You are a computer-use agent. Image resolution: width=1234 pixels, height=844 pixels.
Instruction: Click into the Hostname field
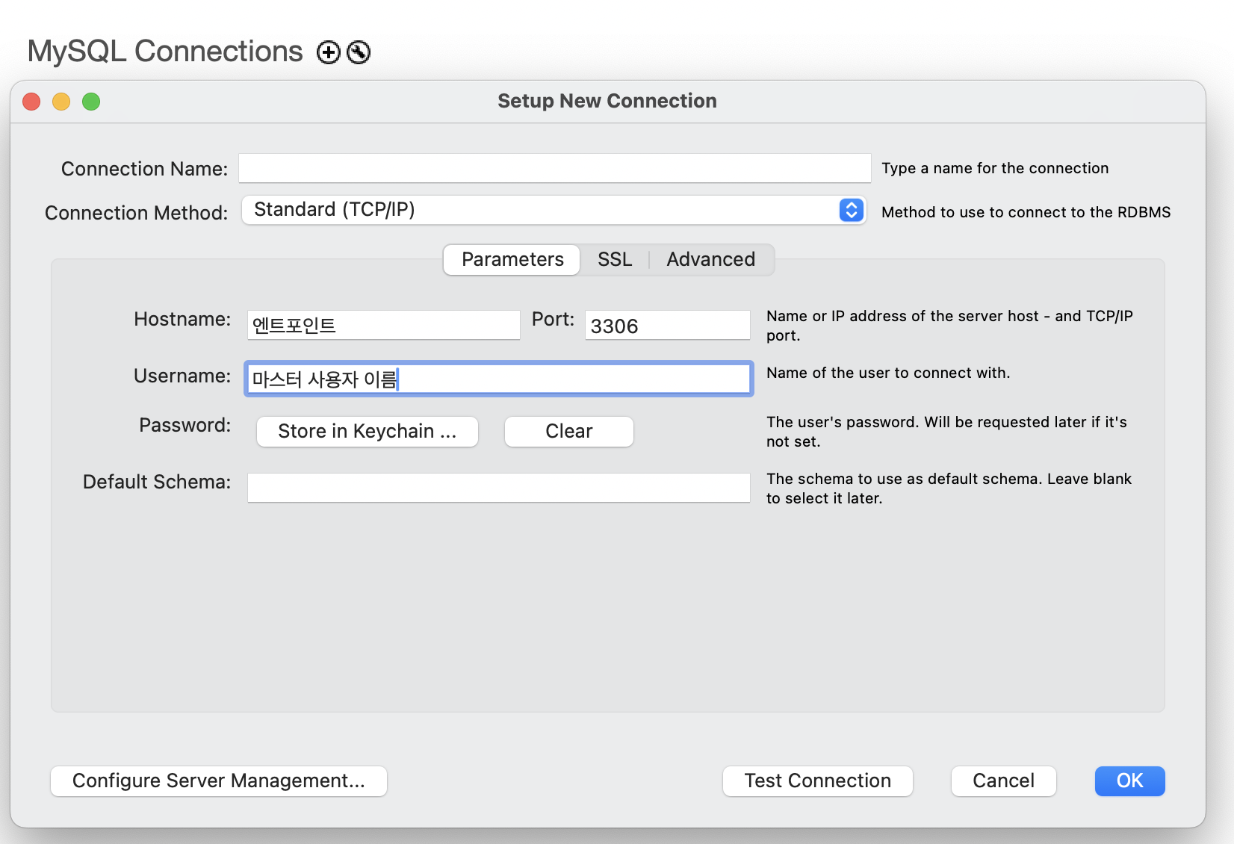click(x=384, y=326)
